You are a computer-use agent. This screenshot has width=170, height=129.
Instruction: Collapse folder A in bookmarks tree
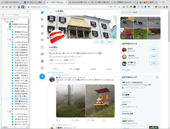pyautogui.click(x=8, y=29)
